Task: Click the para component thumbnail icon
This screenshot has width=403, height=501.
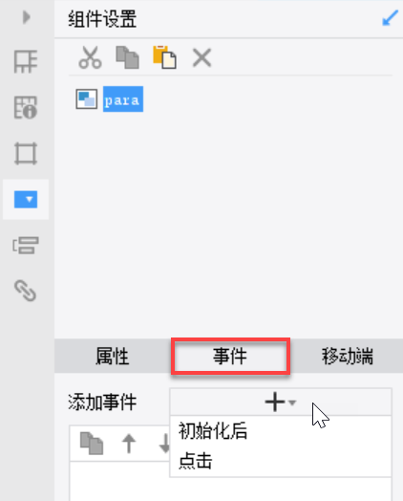Action: [87, 99]
